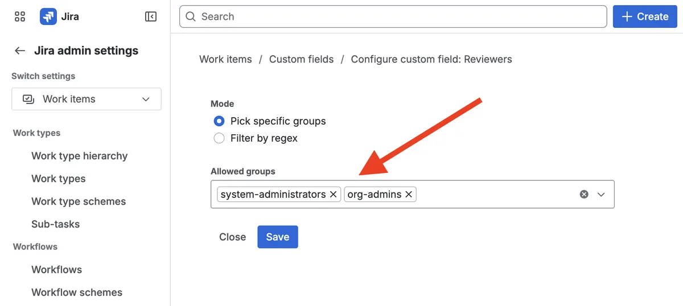
Task: Select the Pick specific groups radio option
Action: click(x=219, y=121)
